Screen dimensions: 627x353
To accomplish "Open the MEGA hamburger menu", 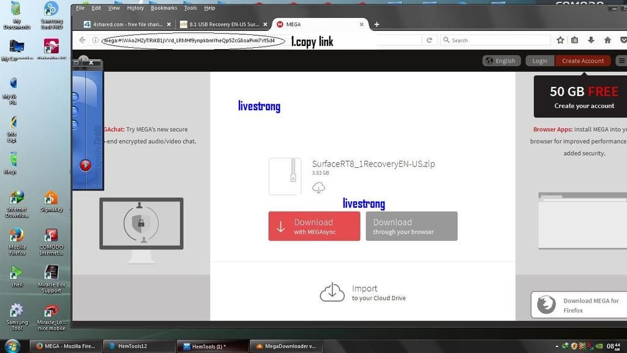I will 621,61.
